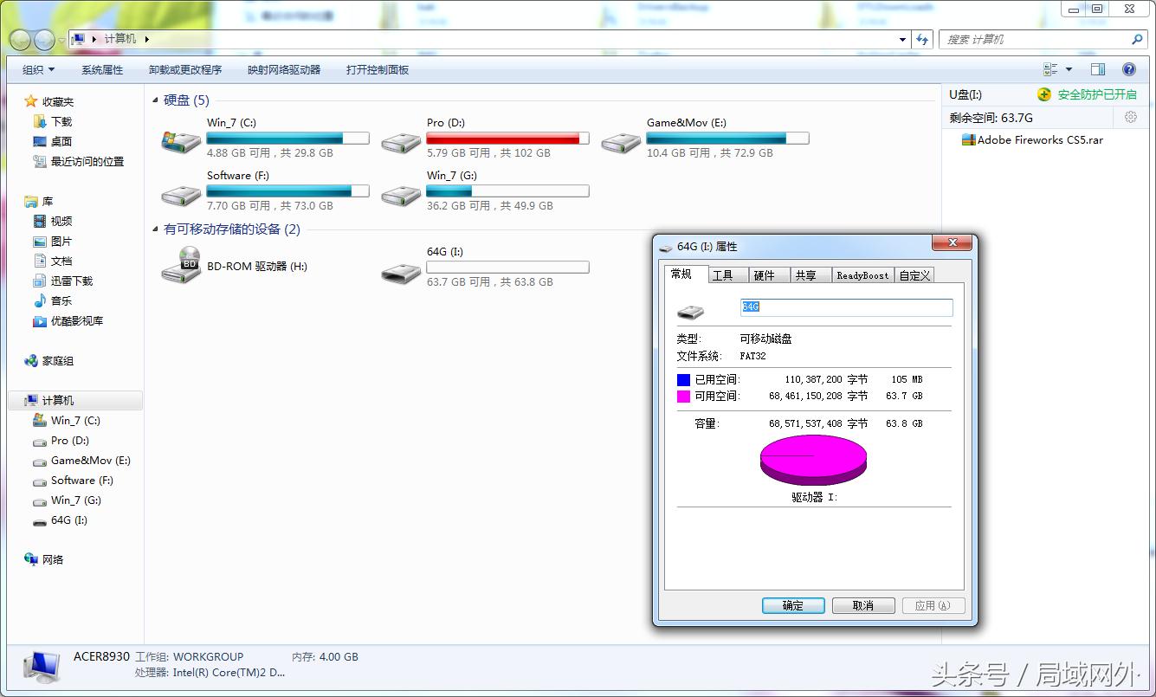Open the 组织 menu
Viewport: 1156px width, 697px height.
coord(36,69)
